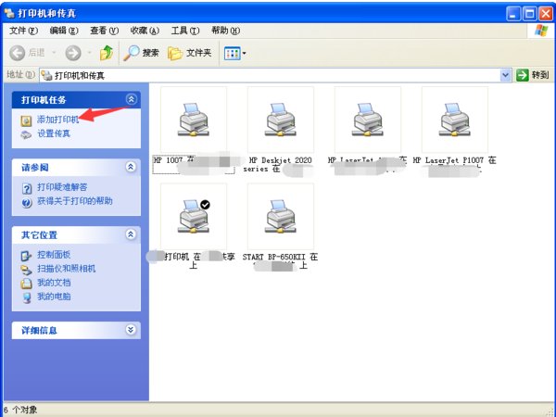Image resolution: width=556 pixels, height=417 pixels.
Task: Select the HP Deskjet 2020 series printer icon
Action: [281, 120]
